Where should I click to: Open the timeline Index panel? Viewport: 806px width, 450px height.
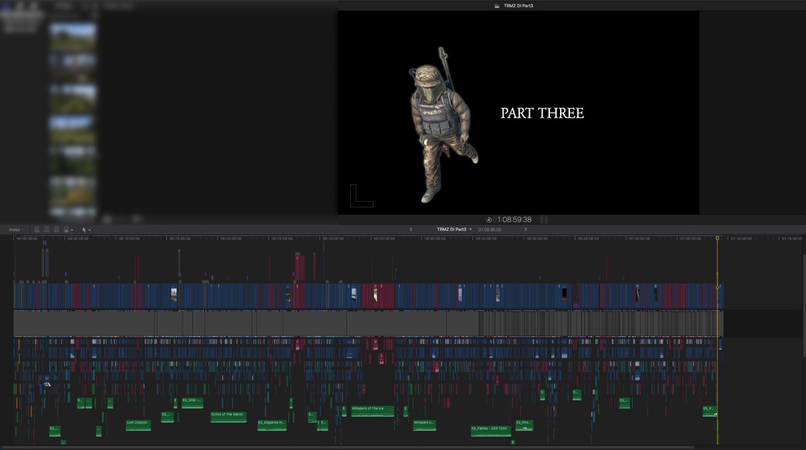click(x=14, y=230)
